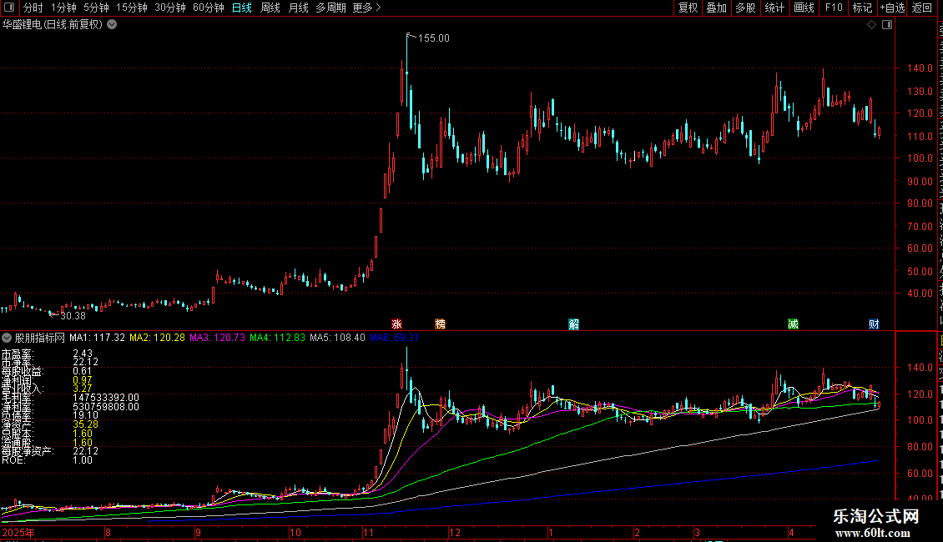Click month 11 on the date axis
The width and height of the screenshot is (943, 542).
[x=368, y=532]
